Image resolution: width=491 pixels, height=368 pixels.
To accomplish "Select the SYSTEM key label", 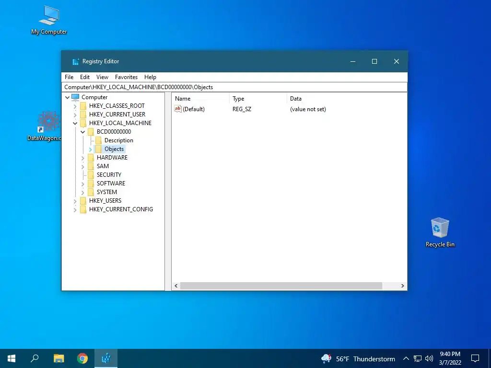I will (107, 192).
